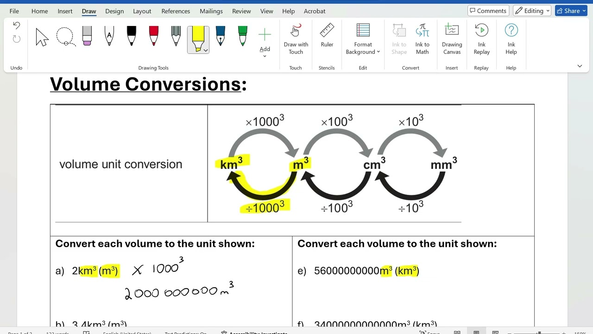Insert a Drawing Canvas
The height and width of the screenshot is (334, 593).
452,39
